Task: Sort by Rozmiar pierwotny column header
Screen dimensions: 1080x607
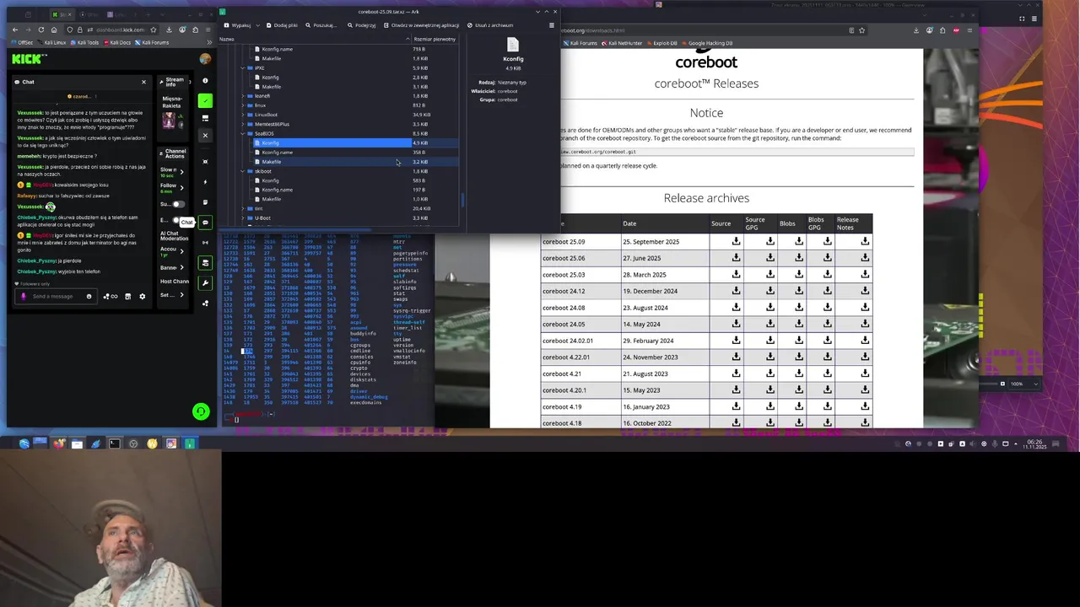Action: pos(434,39)
